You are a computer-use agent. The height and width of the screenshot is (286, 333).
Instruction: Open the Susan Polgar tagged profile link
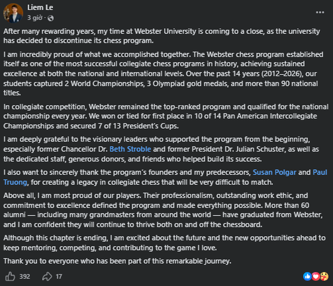pyautogui.click(x=275, y=172)
